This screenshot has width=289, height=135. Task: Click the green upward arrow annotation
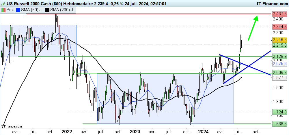point(252,28)
